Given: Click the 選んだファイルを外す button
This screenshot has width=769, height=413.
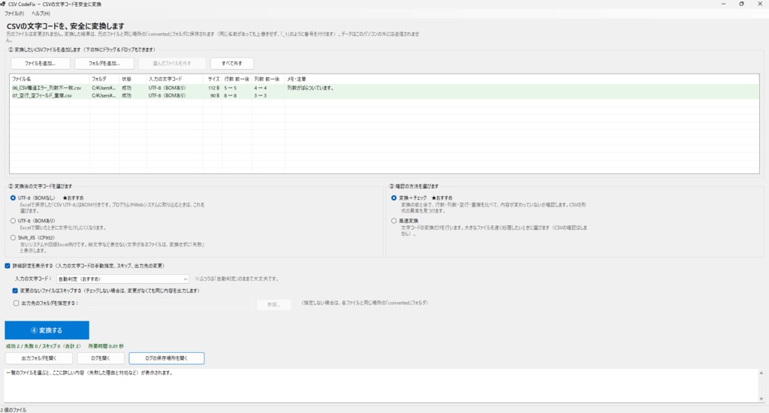Looking at the screenshot, I should click(x=172, y=63).
